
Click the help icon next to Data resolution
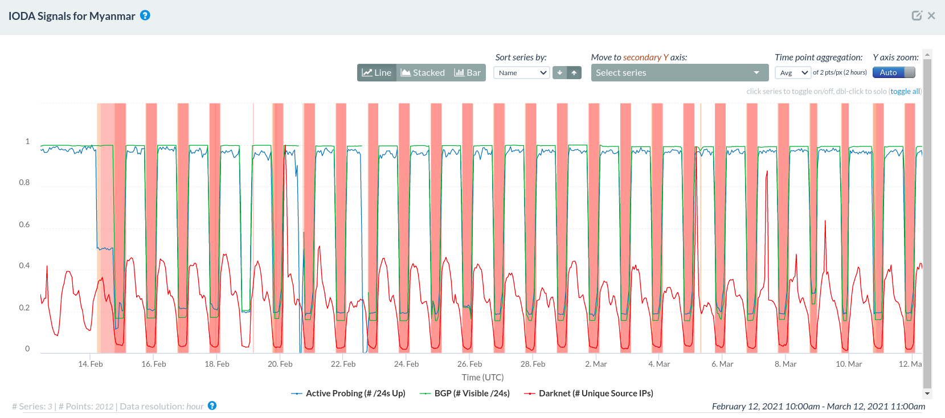(212, 406)
